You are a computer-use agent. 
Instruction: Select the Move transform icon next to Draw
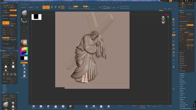click(x=52, y=7)
